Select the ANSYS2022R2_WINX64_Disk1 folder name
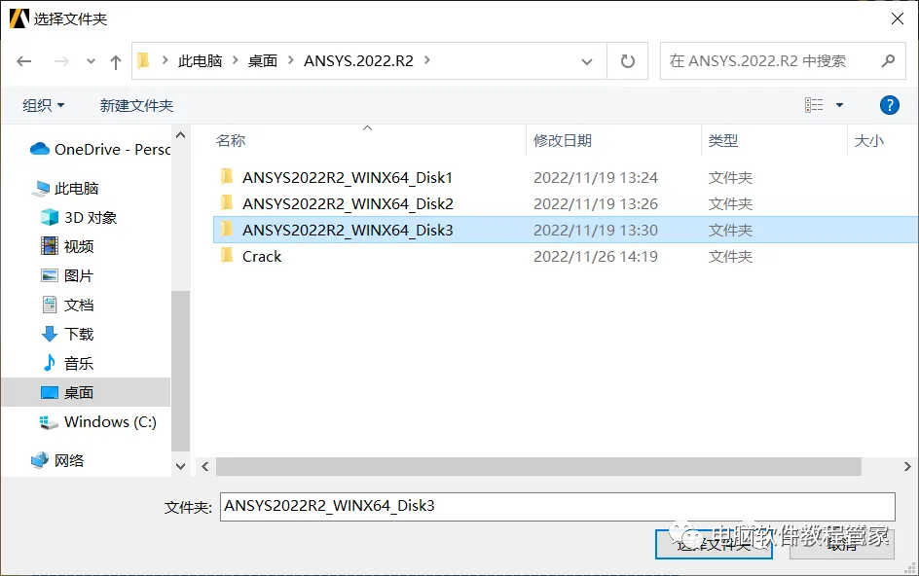The width and height of the screenshot is (919, 576). [x=348, y=177]
